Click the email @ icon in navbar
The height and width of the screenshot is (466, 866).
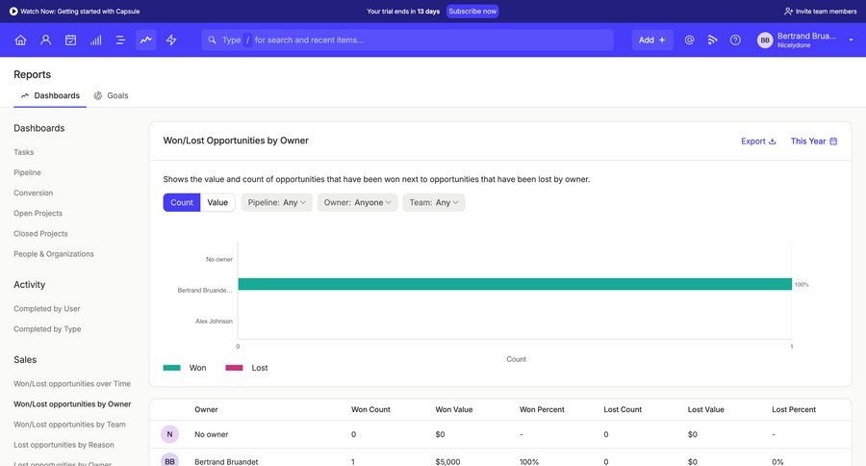[689, 40]
